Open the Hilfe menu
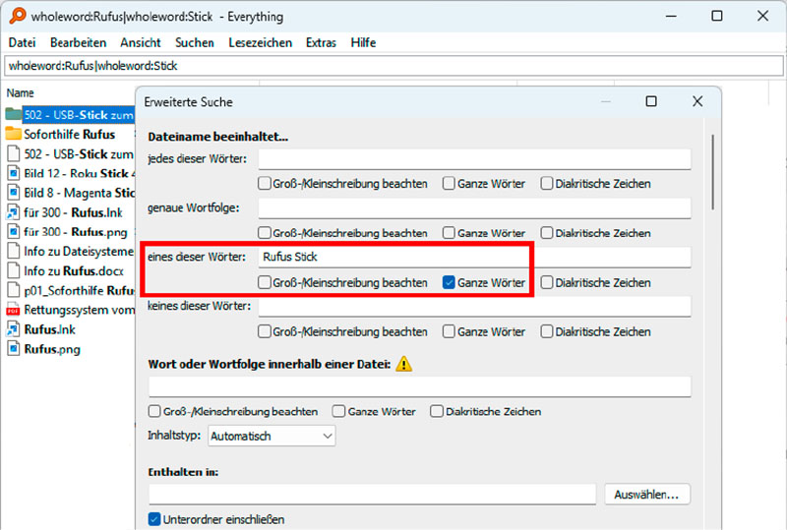 [x=363, y=42]
